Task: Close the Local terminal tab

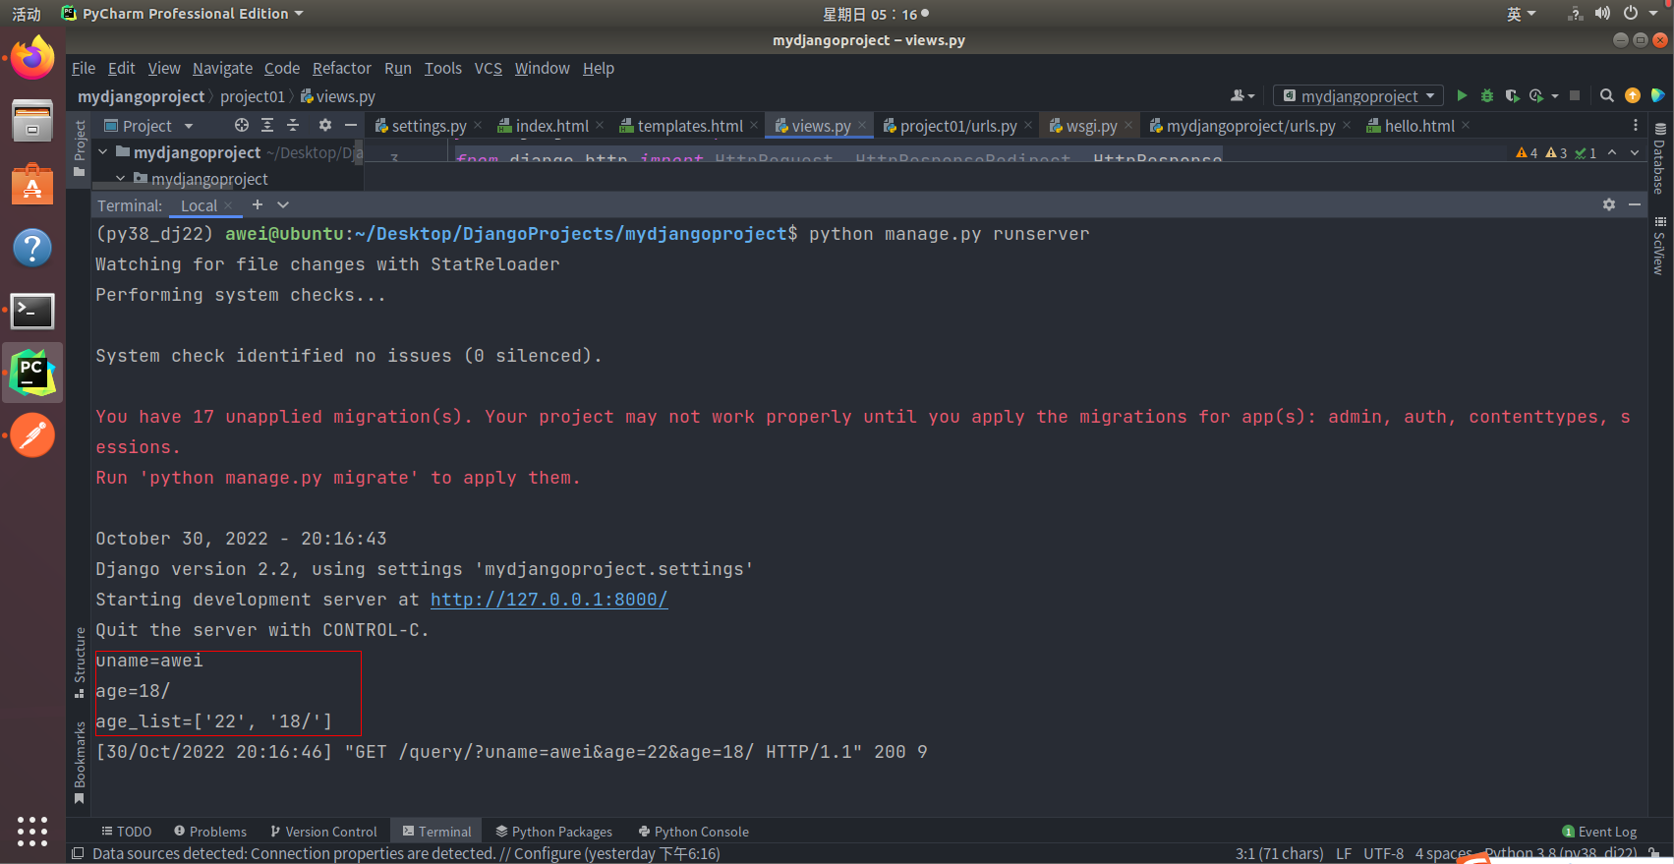Action: [x=228, y=205]
